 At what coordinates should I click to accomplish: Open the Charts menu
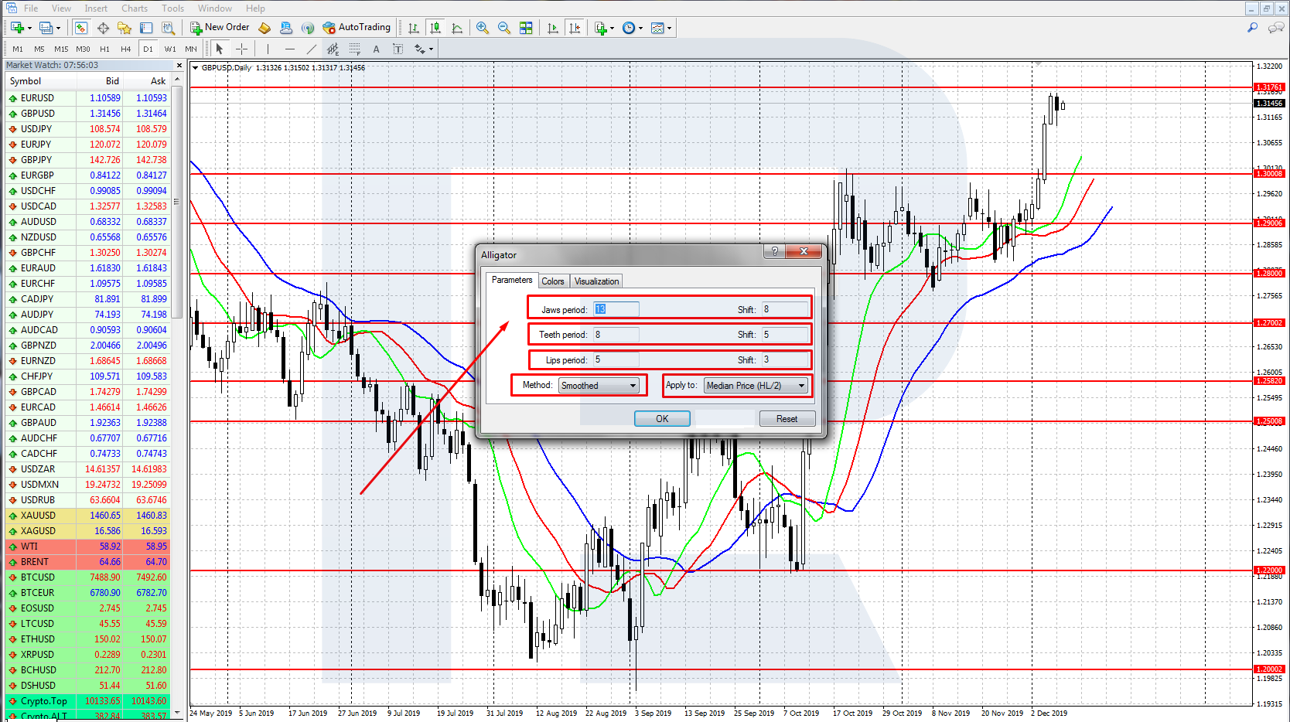click(134, 9)
